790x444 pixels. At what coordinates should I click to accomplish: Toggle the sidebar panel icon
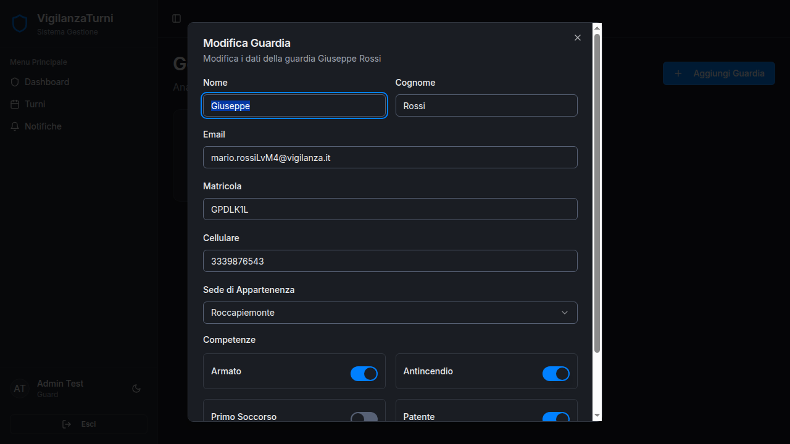(x=177, y=18)
